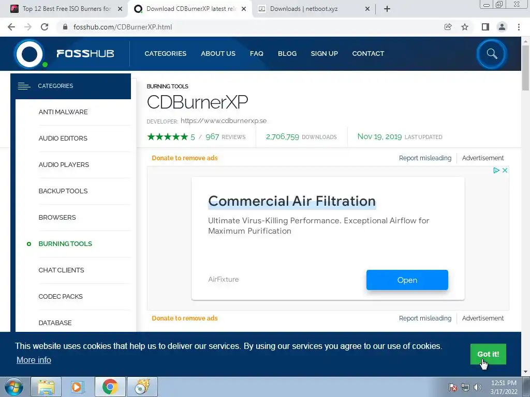
Task: Select ANTI MALWARE category
Action: tap(63, 112)
